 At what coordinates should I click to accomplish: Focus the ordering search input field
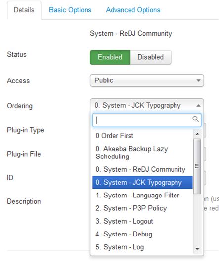[147, 120]
